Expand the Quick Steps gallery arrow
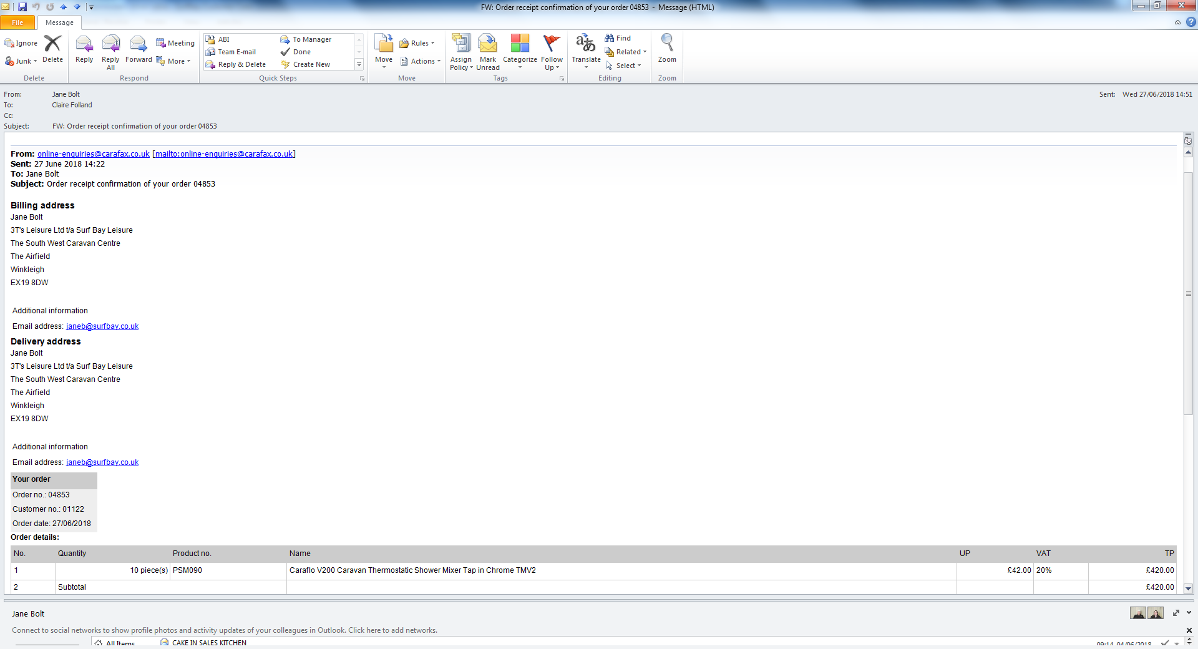This screenshot has height=649, width=1198. tap(359, 64)
